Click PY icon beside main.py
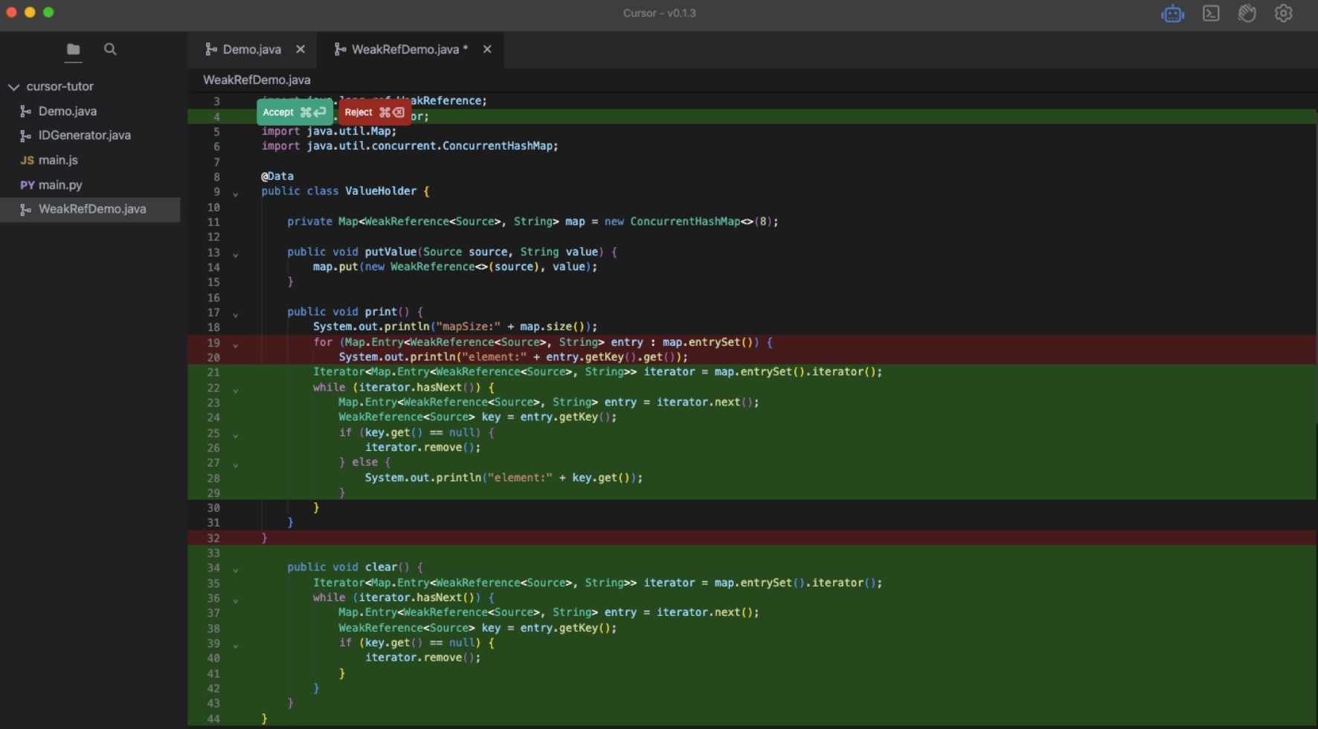This screenshot has width=1318, height=729. pos(28,185)
